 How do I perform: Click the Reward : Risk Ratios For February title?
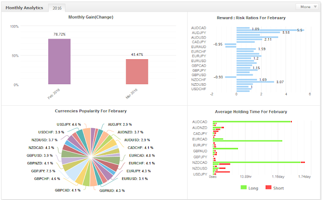tap(251, 18)
